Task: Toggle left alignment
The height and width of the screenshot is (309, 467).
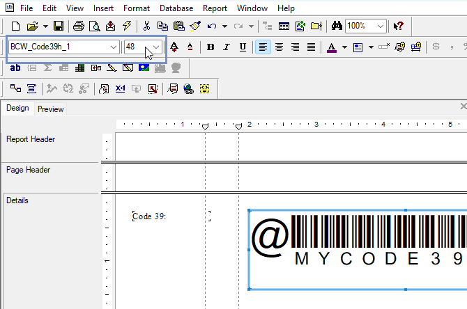Action: (263, 47)
